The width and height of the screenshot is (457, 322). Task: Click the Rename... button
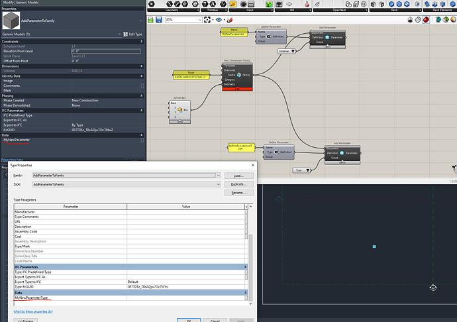pyautogui.click(x=238, y=193)
